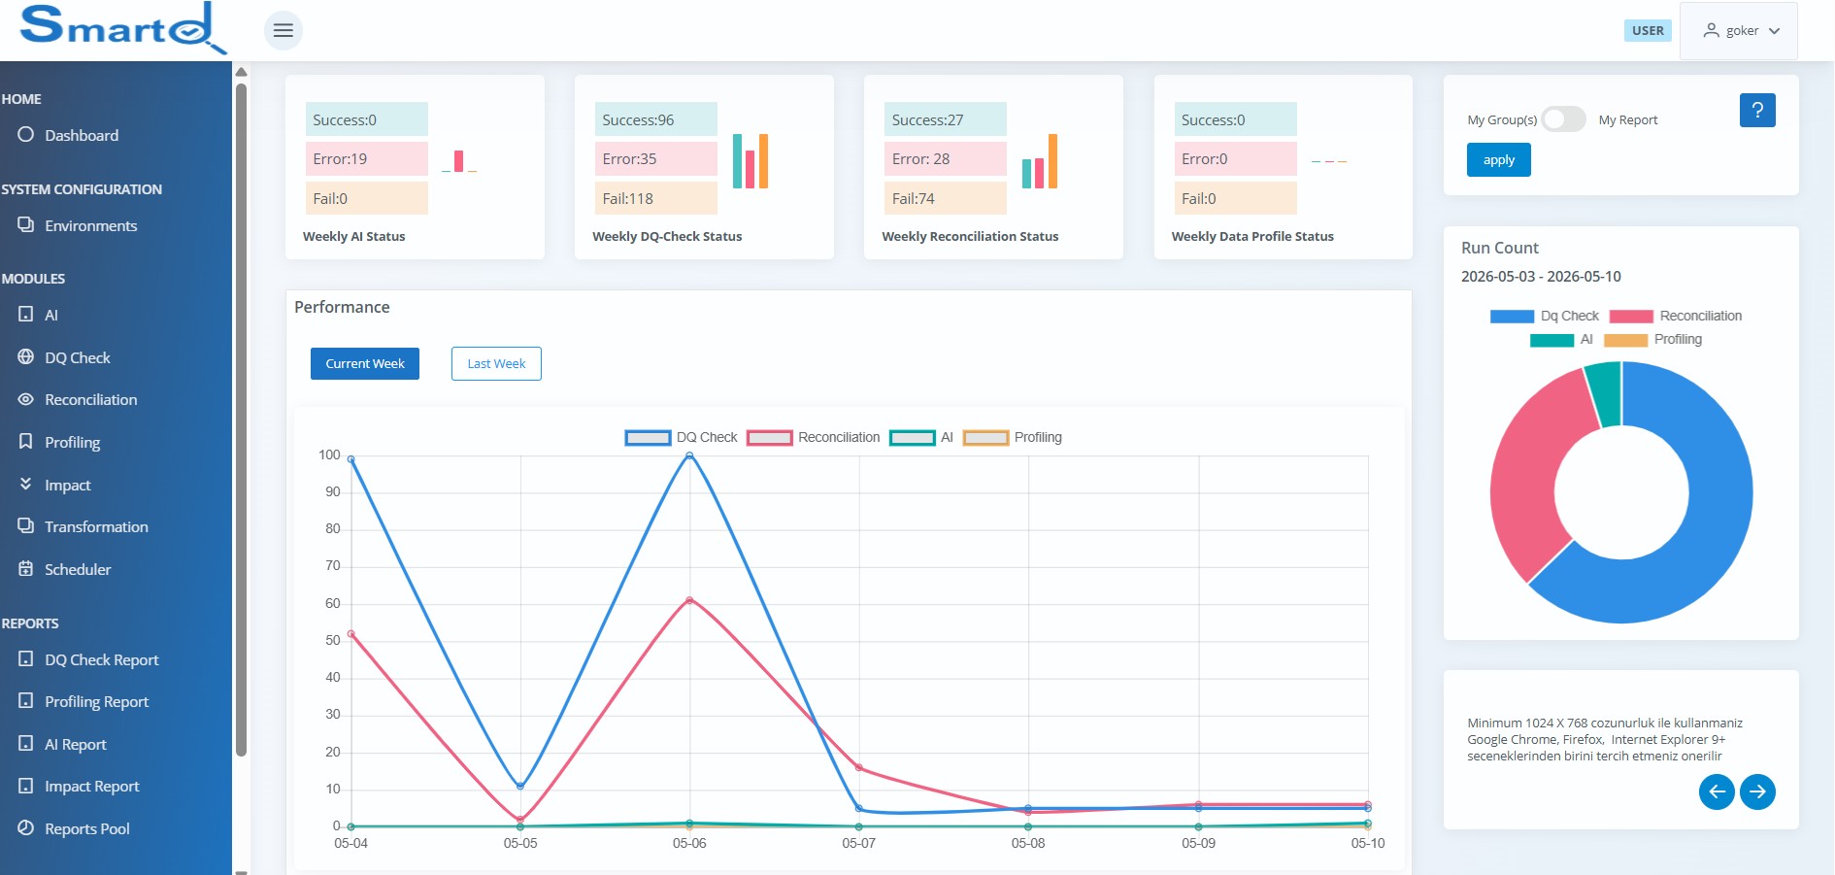Click the Transformation copy icon
The image size is (1835, 875).
click(x=26, y=525)
